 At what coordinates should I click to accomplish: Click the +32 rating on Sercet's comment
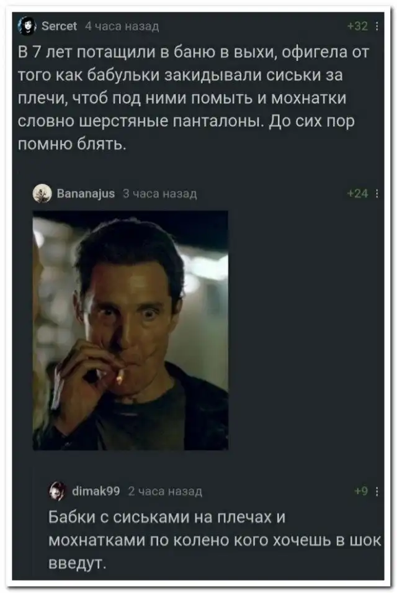(x=358, y=26)
